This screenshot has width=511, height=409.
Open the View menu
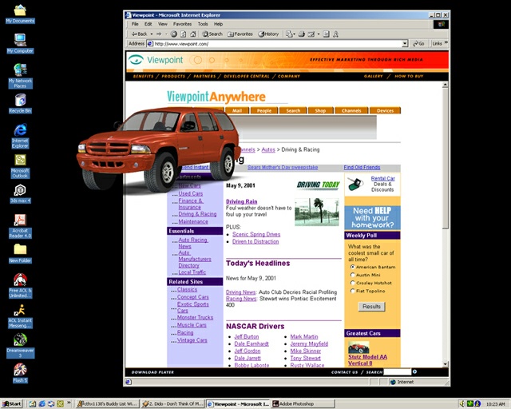pyautogui.click(x=163, y=24)
